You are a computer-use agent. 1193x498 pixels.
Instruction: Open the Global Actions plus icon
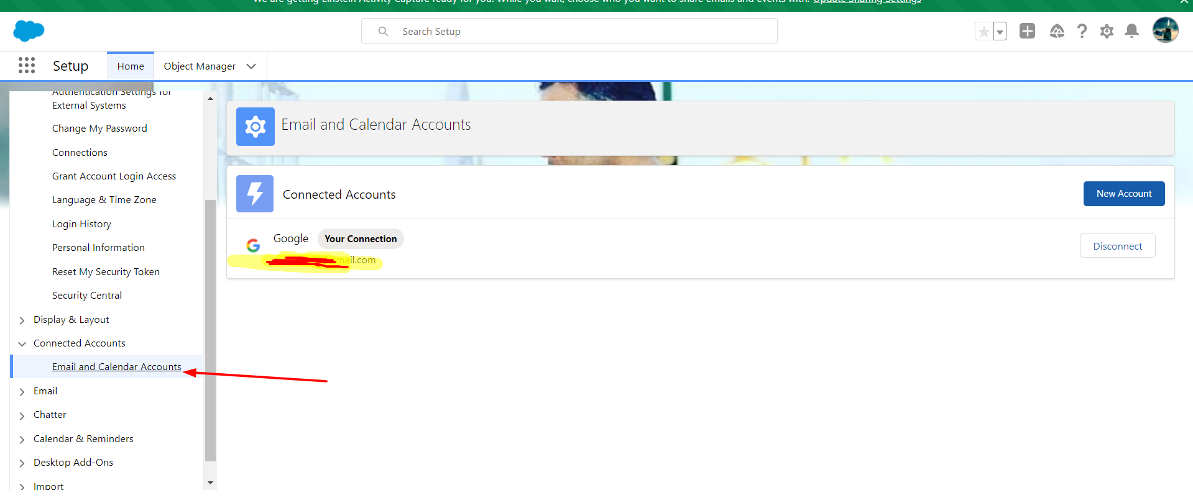coord(1027,31)
